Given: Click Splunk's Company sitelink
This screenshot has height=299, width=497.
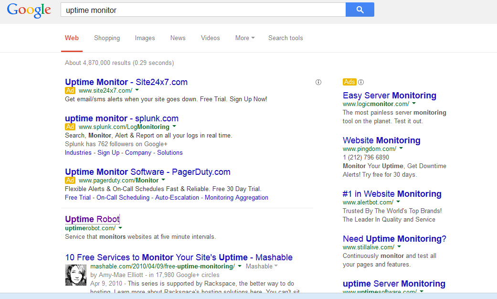Looking at the screenshot, I should 138,152.
